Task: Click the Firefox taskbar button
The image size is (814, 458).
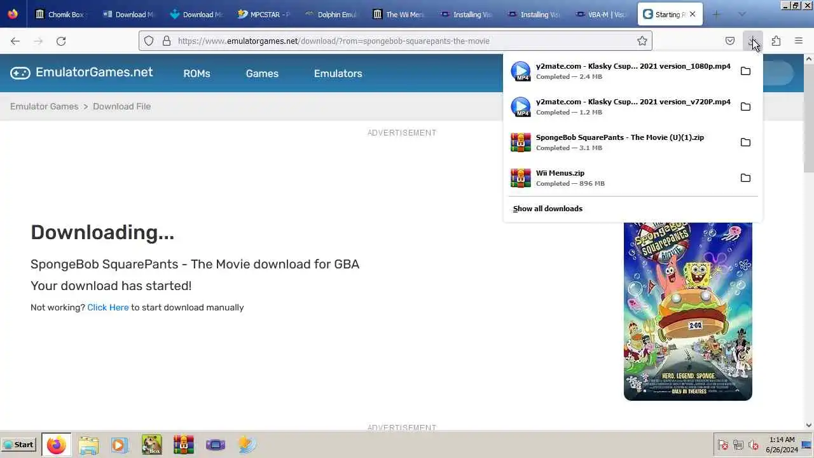Action: pyautogui.click(x=56, y=445)
